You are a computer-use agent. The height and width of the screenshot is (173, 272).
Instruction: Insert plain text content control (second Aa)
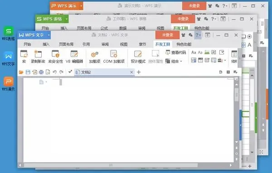(200, 52)
